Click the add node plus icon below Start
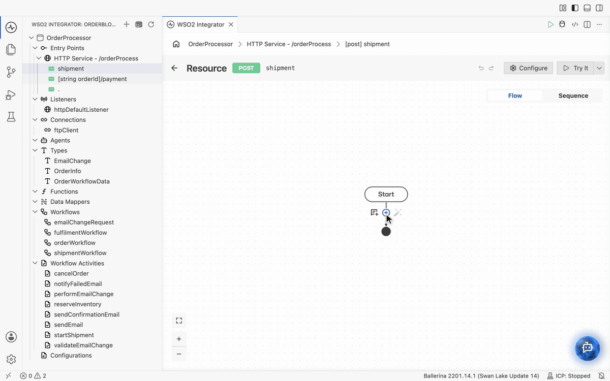This screenshot has width=610, height=381. point(386,213)
